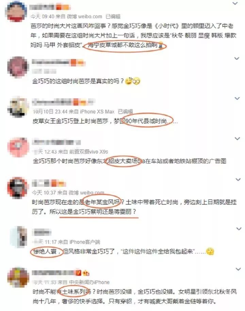Screen dimensions: 245x311
Task: Open avatar of the first post's author
Action: pyautogui.click(x=17, y=12)
